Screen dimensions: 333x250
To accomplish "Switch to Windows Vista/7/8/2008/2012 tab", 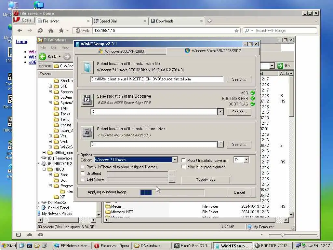I will coord(213,50).
